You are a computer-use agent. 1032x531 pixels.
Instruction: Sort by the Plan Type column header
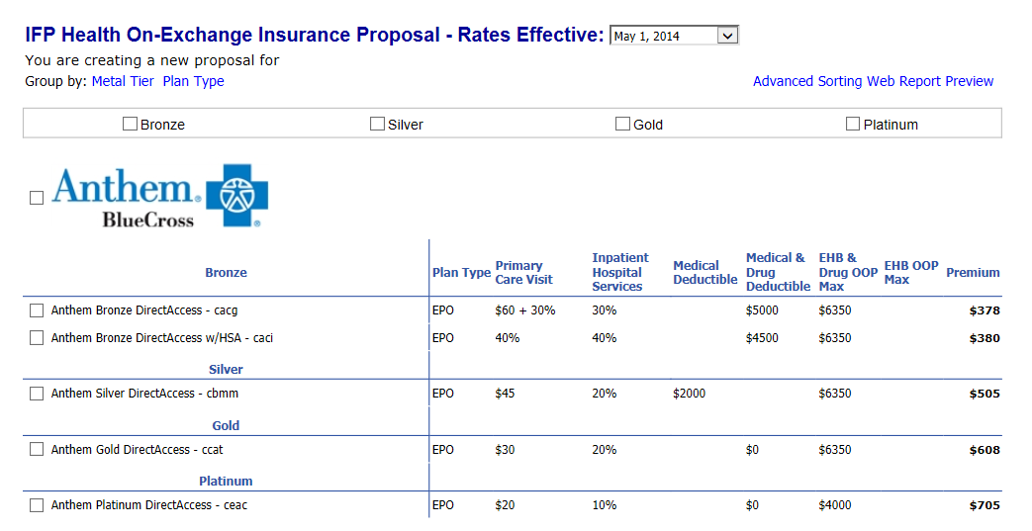pyautogui.click(x=461, y=272)
